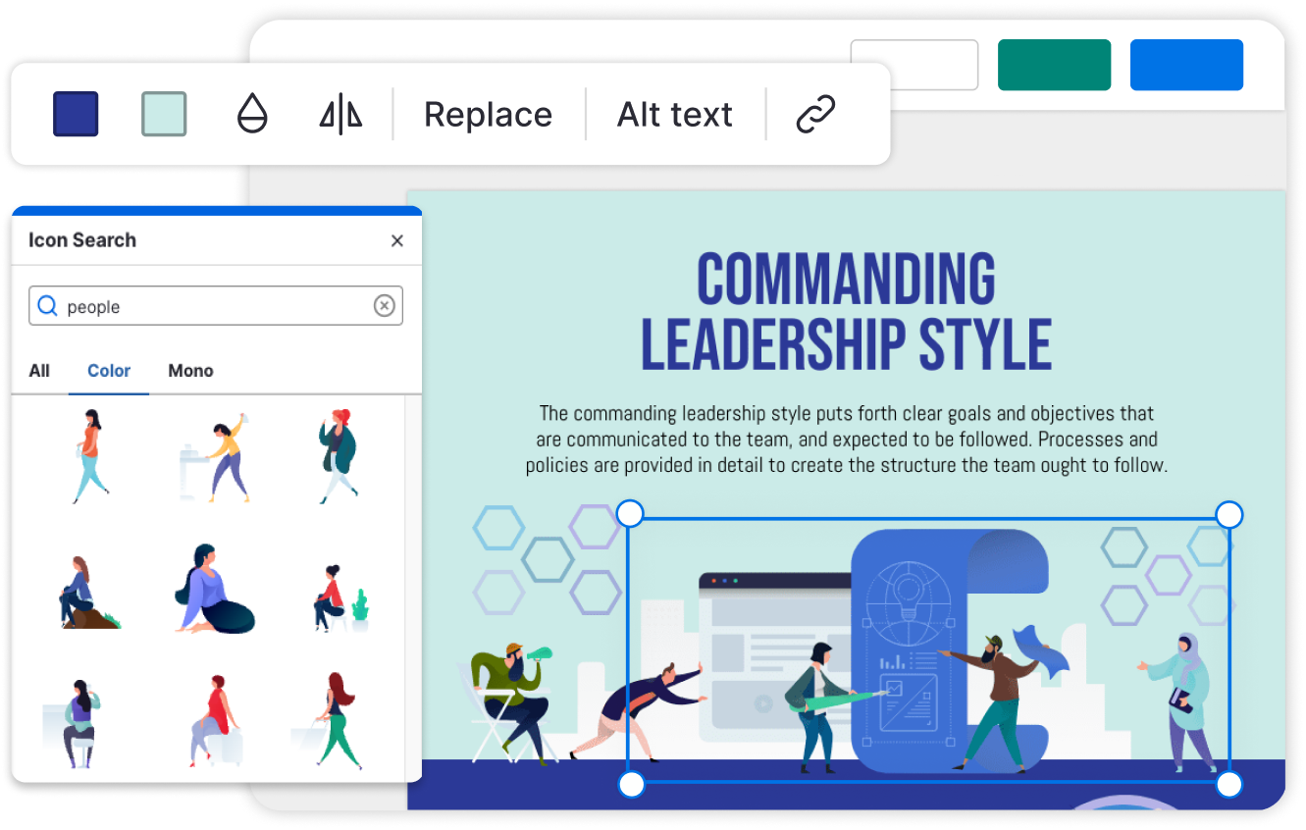Add a hyperlink using the link icon
Viewport: 1306px width, 830px height.
point(815,114)
